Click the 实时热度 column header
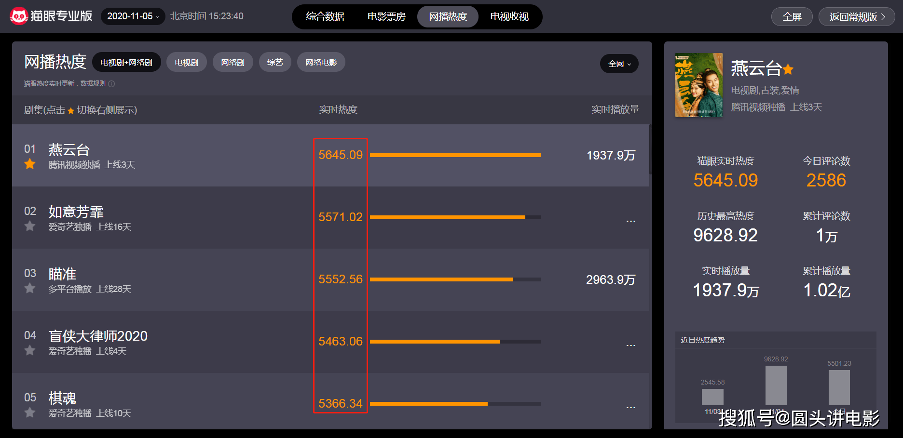903x438 pixels. coord(338,110)
